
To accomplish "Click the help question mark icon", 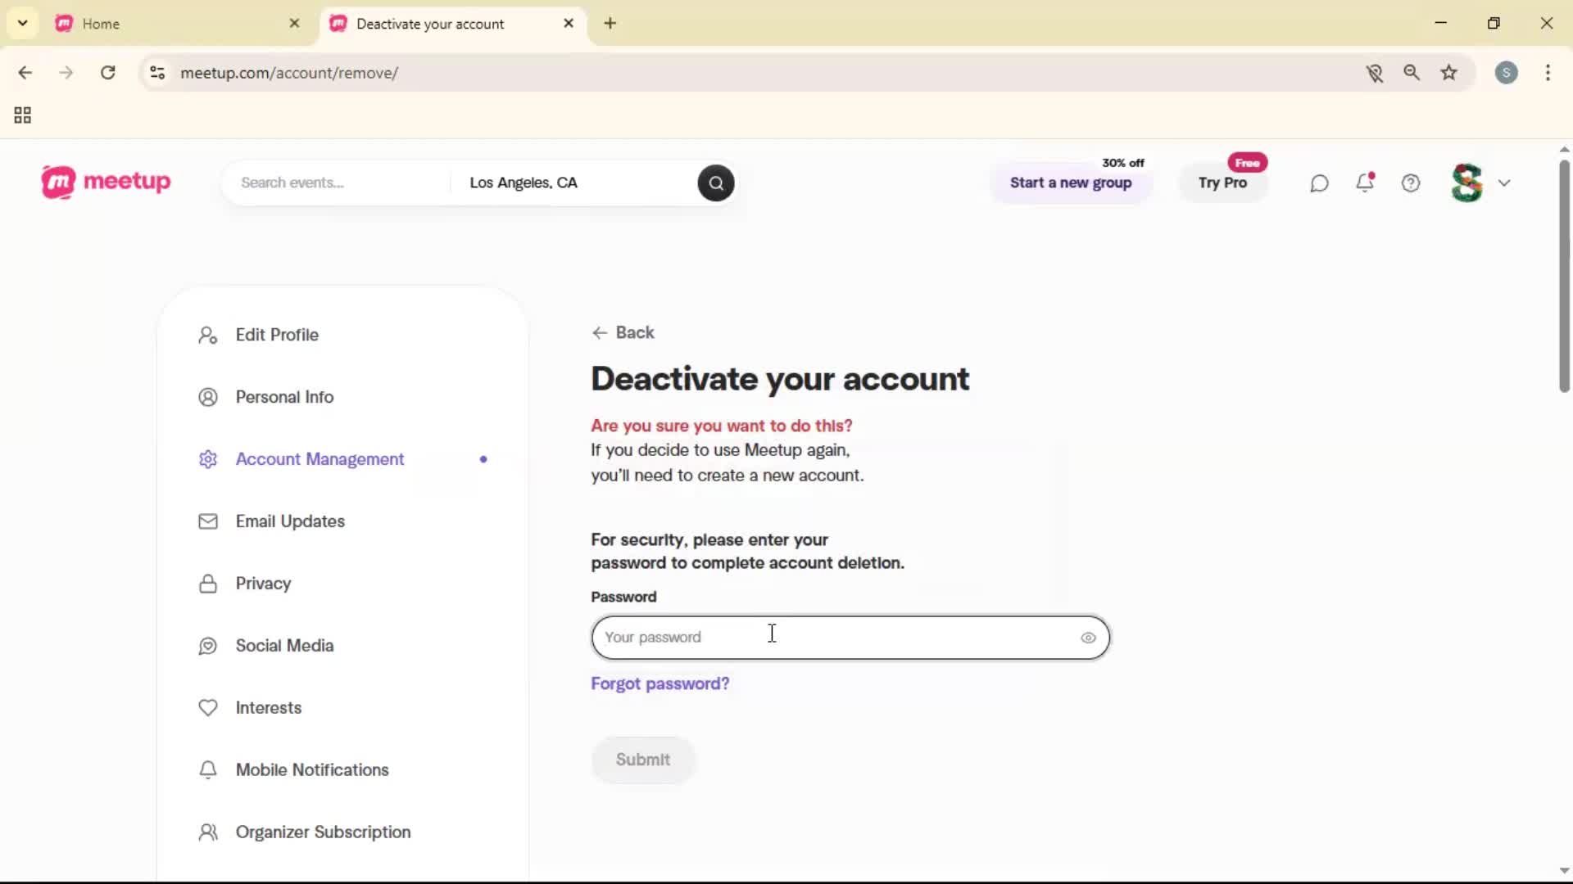I will point(1411,183).
